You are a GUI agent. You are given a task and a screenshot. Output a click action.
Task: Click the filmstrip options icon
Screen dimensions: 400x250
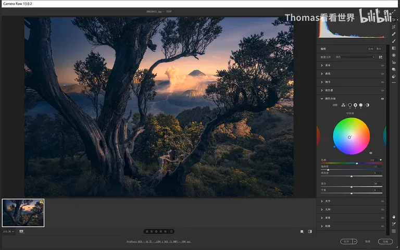click(x=22, y=232)
